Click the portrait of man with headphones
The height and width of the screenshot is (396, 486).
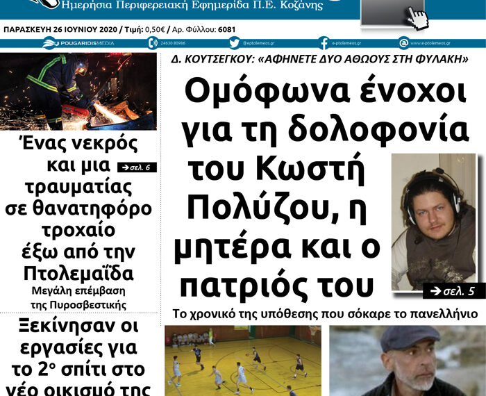(x=433, y=222)
